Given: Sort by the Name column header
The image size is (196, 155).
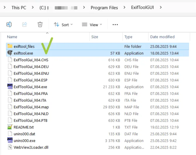Looking at the screenshot, I should pos(12,37).
